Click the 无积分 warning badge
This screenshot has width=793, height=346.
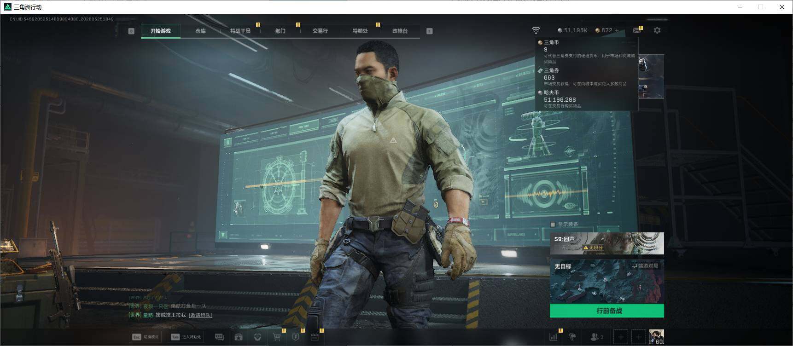coord(593,248)
